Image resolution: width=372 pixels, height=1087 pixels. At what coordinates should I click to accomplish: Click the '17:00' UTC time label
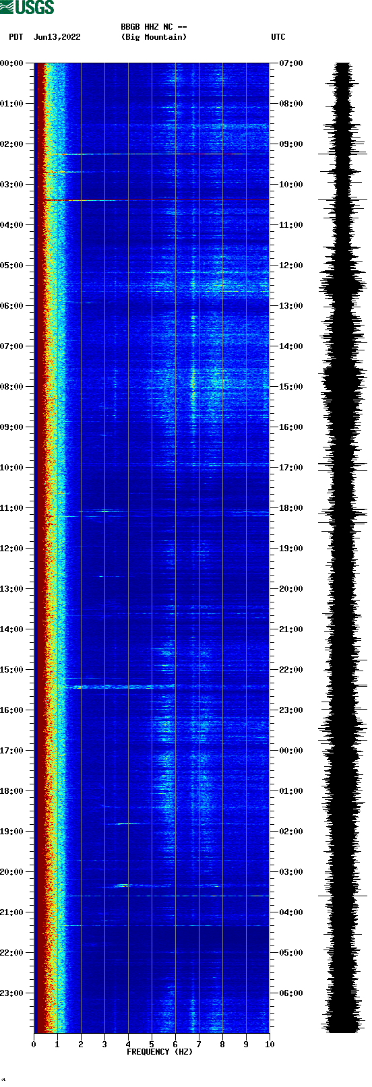pos(291,468)
